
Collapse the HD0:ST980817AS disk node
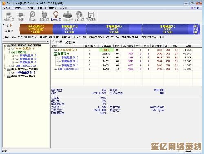coord(4,45)
